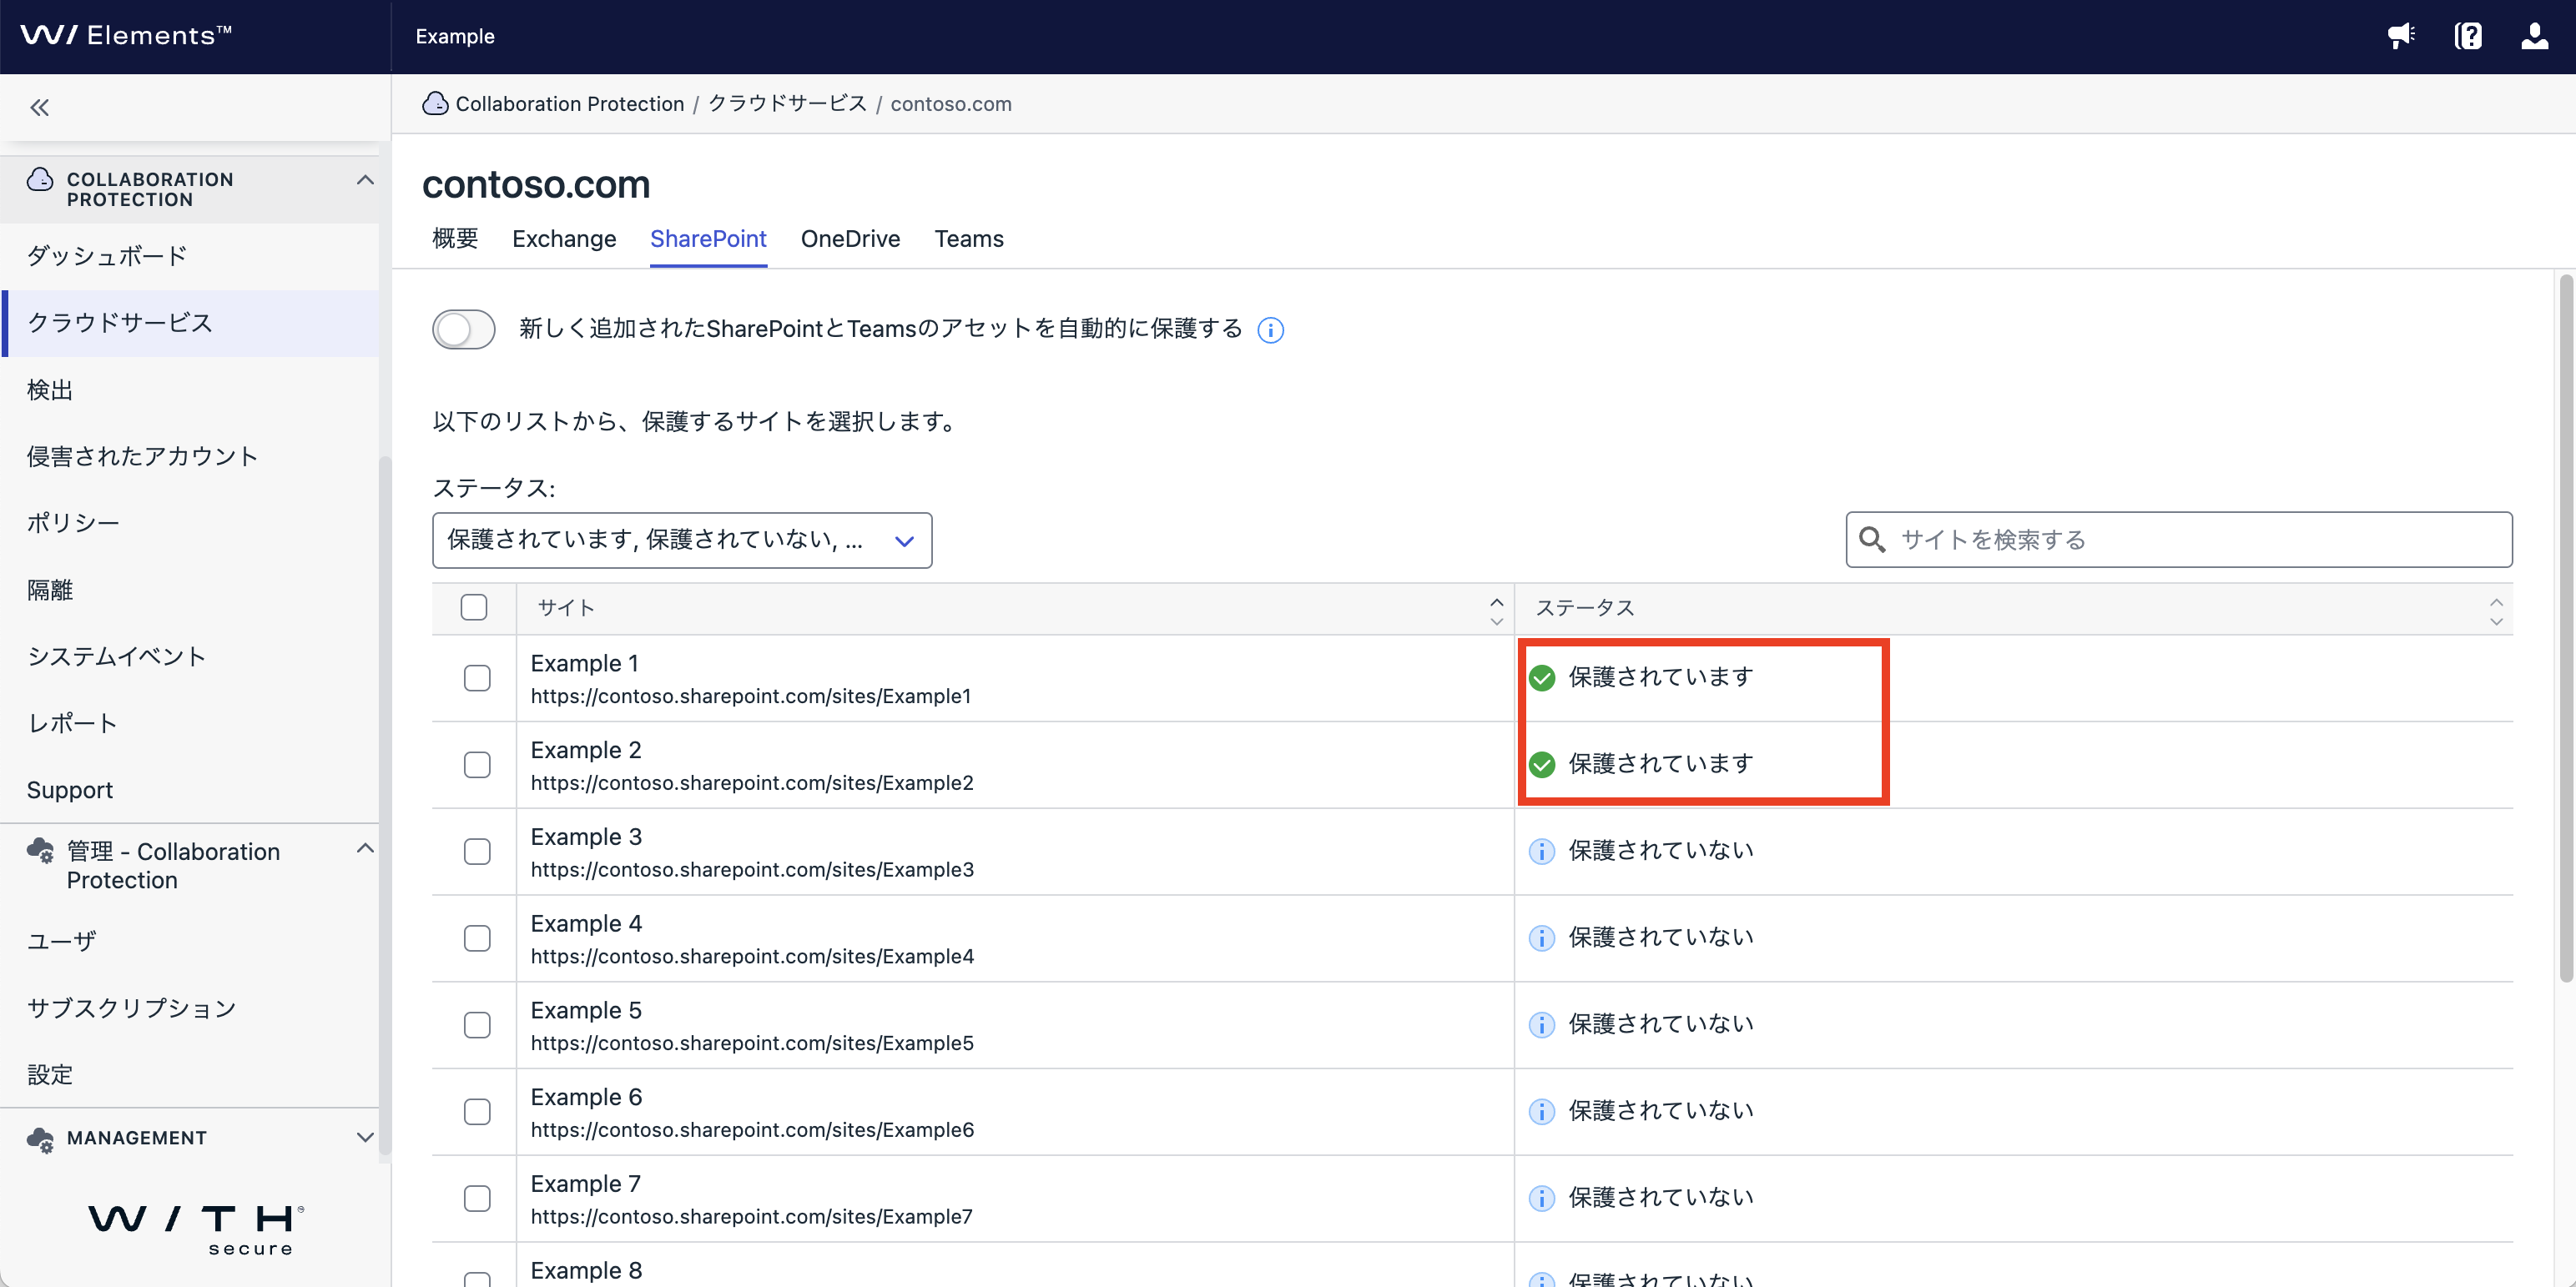The height and width of the screenshot is (1287, 2576).
Task: Click クラウドサービス breadcrumb link
Action: point(787,104)
